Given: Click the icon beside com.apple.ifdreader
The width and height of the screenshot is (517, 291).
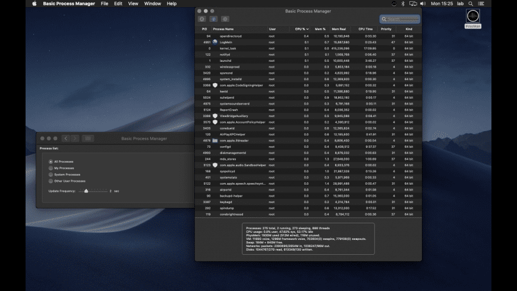Looking at the screenshot, I should (215, 141).
